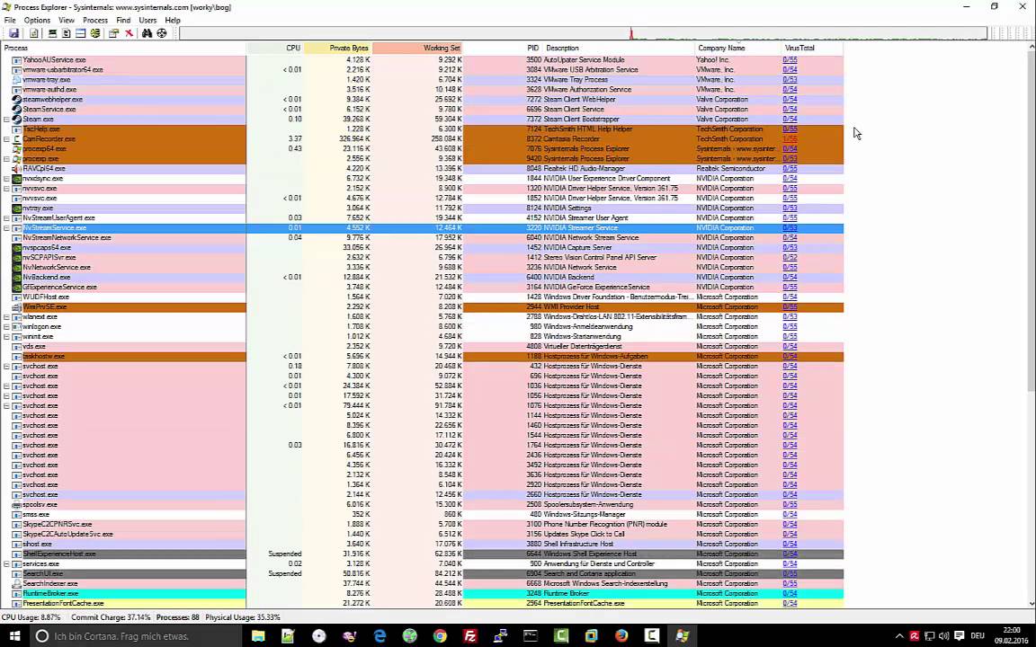Open FileZilla from the taskbar
The width and height of the screenshot is (1036, 647).
(470, 636)
